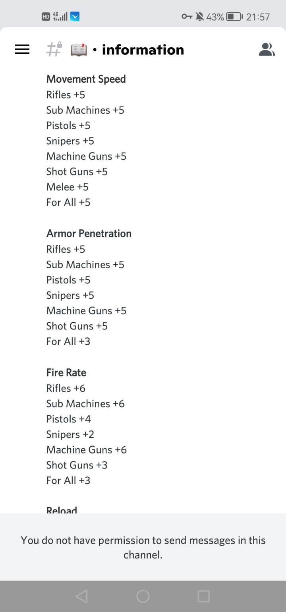Tap the book emoji in the header
This screenshot has height=612, width=286.
pyautogui.click(x=79, y=50)
